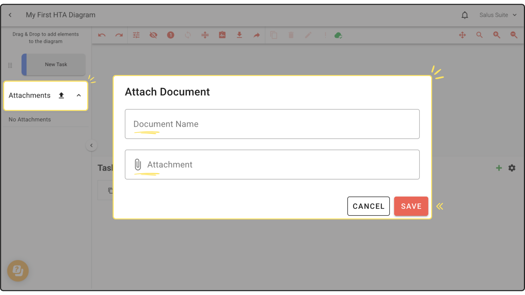Open the notifications bell
Image resolution: width=525 pixels, height=295 pixels.
[465, 15]
